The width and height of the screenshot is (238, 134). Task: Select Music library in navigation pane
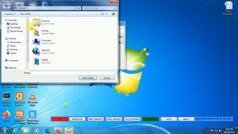coord(12,46)
